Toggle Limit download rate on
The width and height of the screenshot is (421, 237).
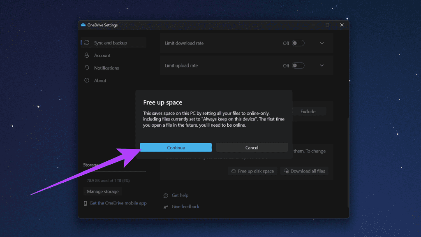coord(298,43)
